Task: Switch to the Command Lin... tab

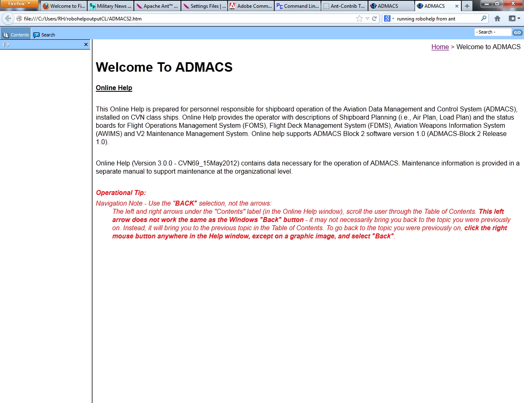Action: 297,6
